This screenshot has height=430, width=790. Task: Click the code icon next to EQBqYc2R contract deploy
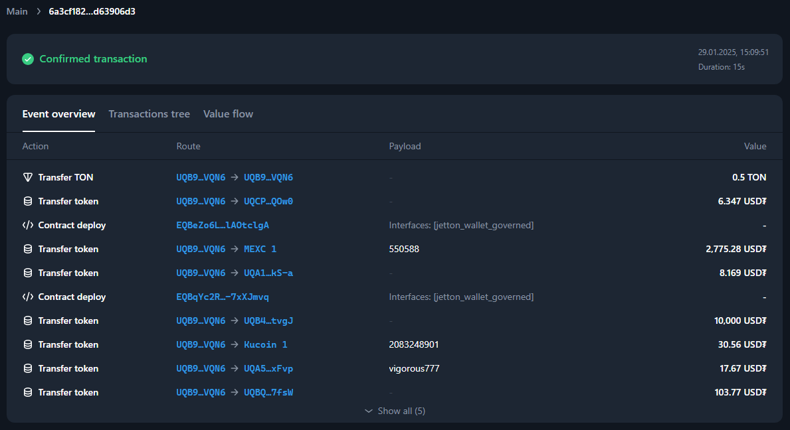tap(28, 297)
